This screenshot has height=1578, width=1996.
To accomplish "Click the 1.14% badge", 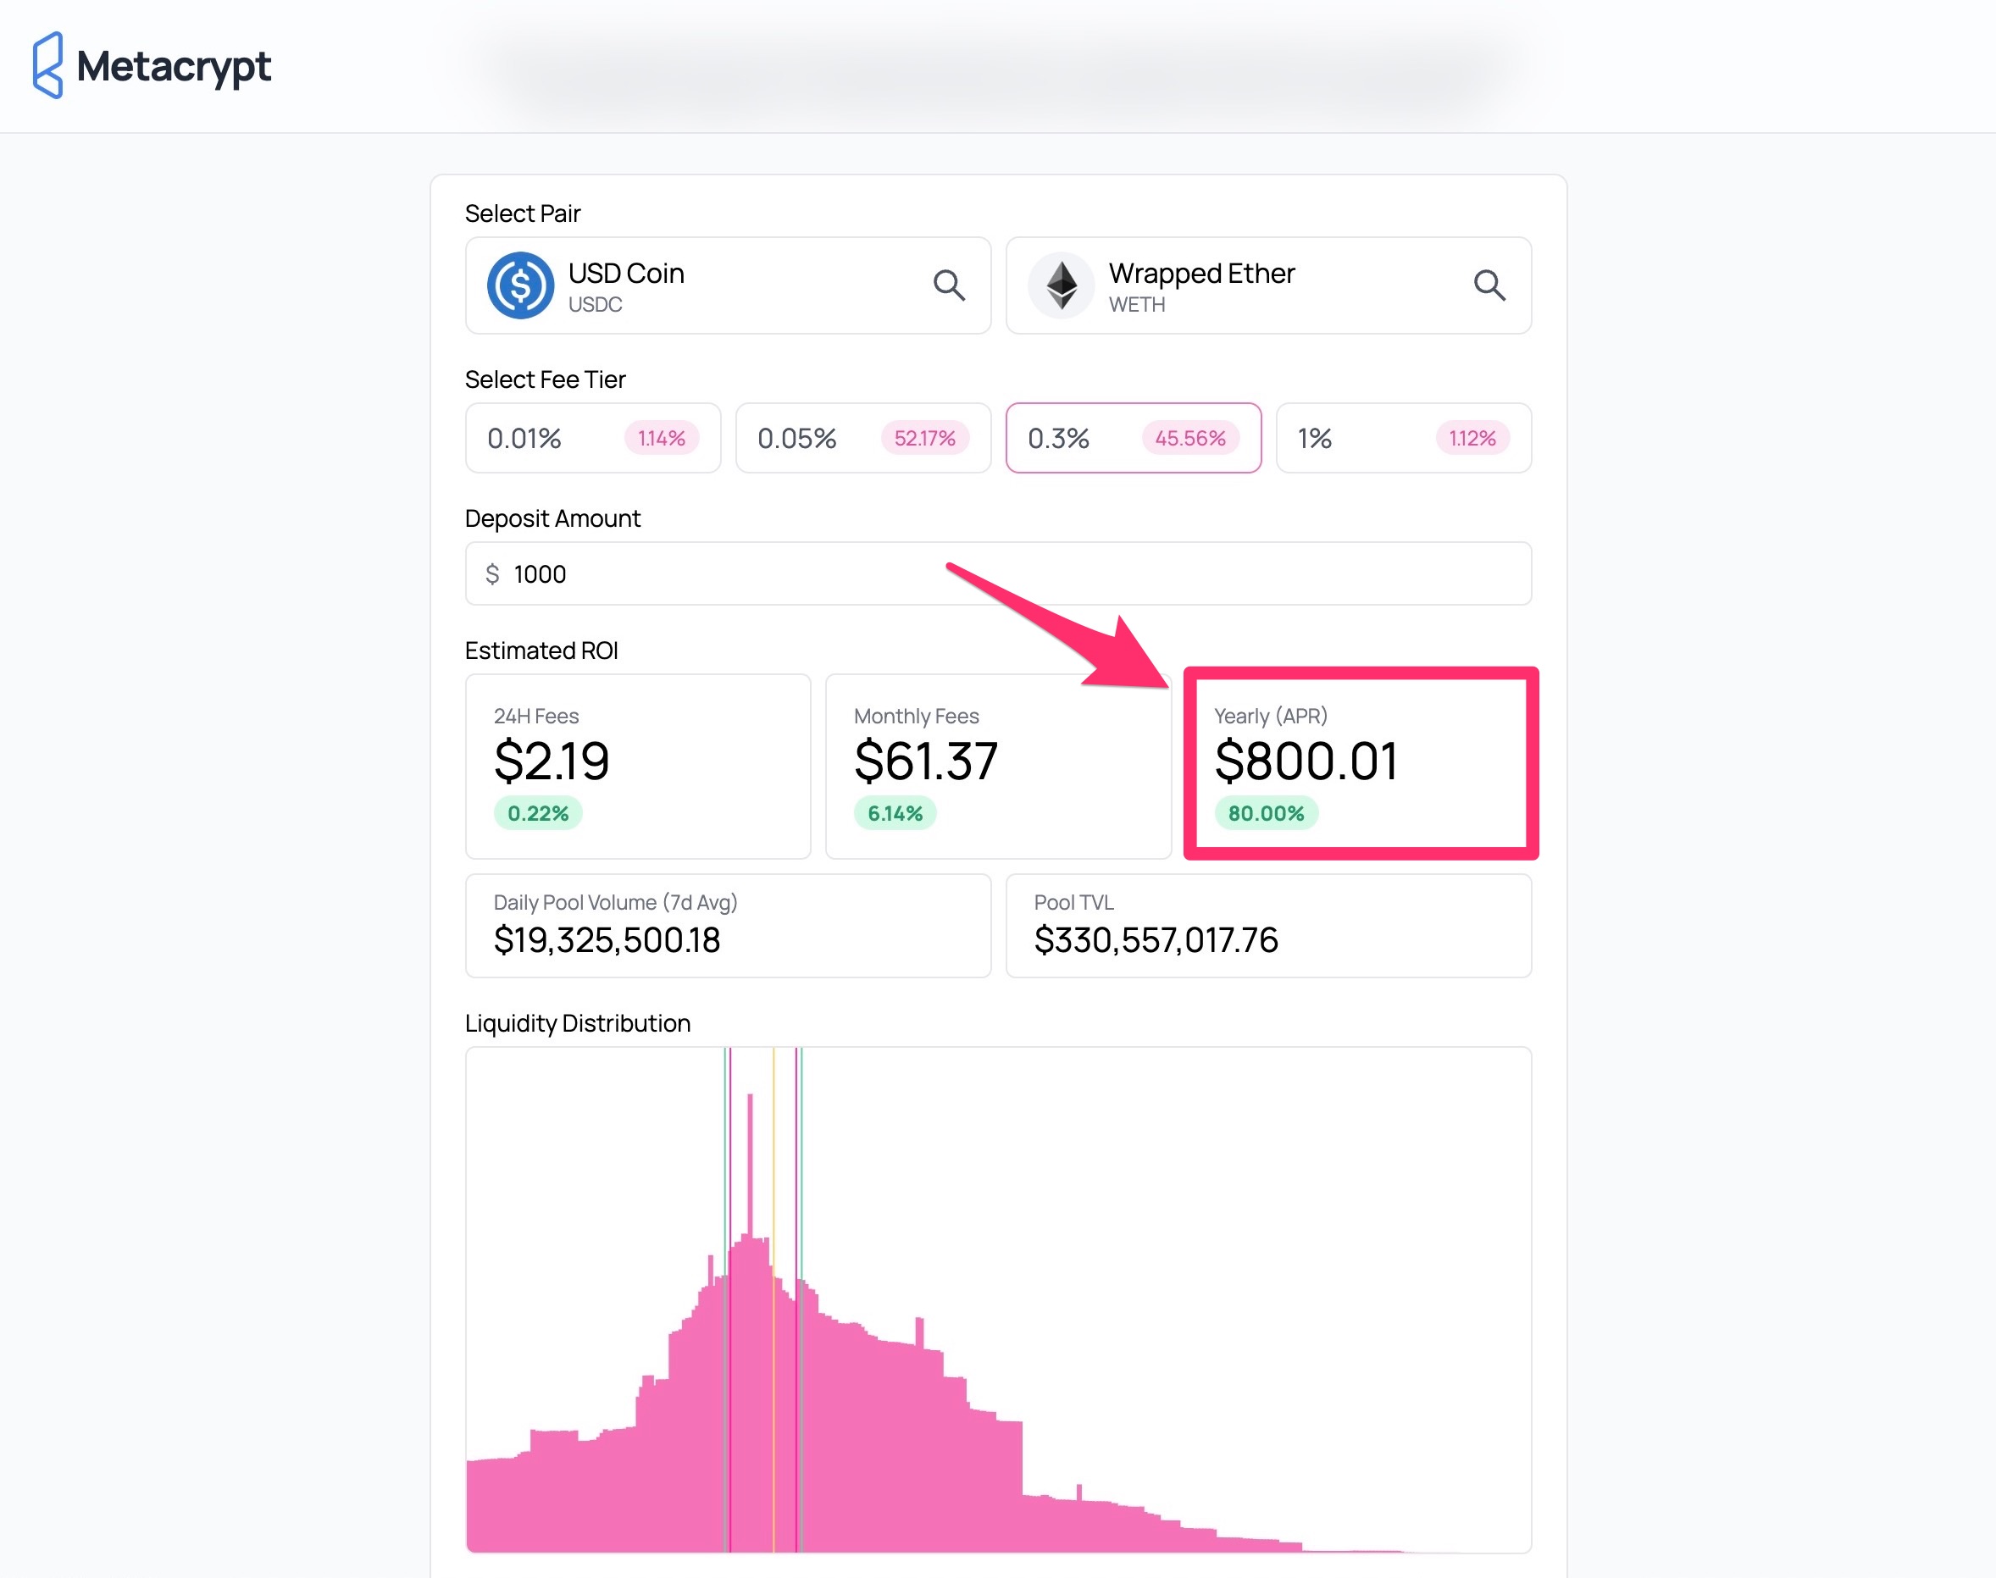I will 662,438.
